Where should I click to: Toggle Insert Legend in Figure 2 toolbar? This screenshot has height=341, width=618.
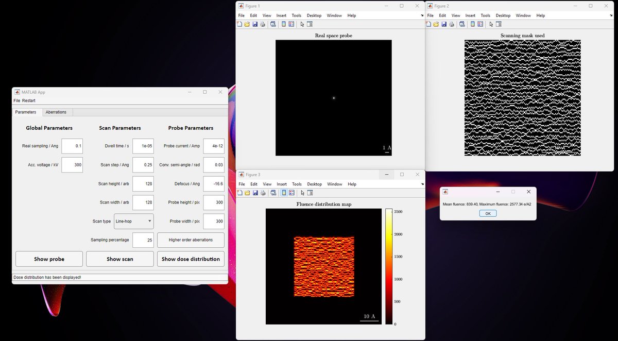point(480,24)
